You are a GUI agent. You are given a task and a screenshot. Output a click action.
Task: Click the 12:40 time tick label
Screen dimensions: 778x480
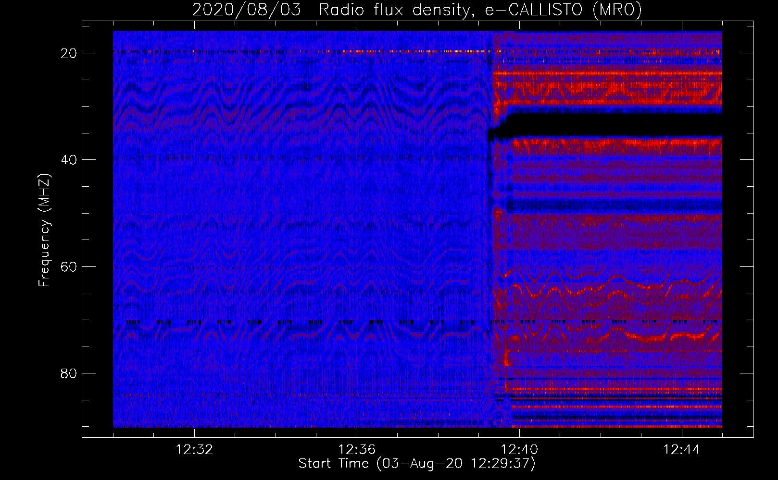[519, 450]
